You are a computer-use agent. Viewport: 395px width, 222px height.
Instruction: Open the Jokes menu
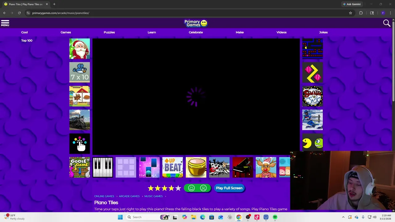323,32
